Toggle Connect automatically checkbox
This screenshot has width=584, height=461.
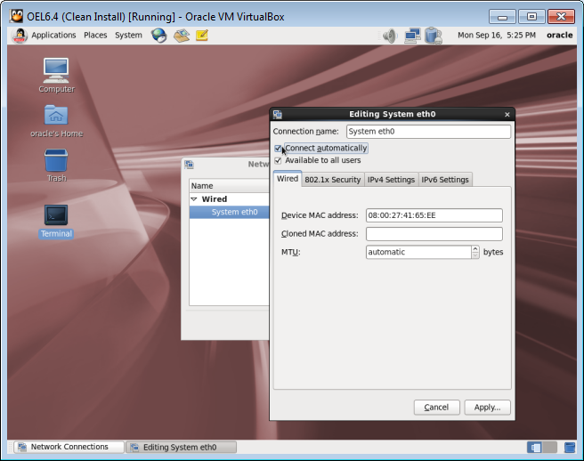pos(278,149)
